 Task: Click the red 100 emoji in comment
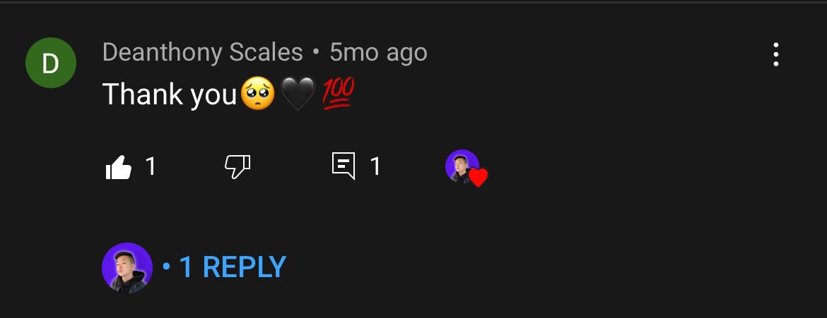click(338, 93)
